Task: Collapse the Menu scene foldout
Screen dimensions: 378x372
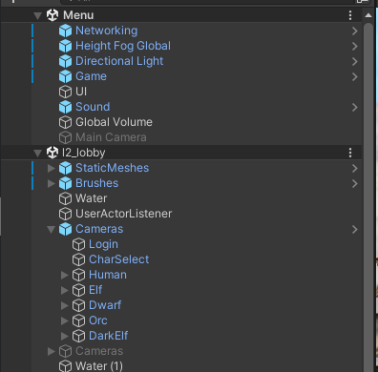Action: 38,15
